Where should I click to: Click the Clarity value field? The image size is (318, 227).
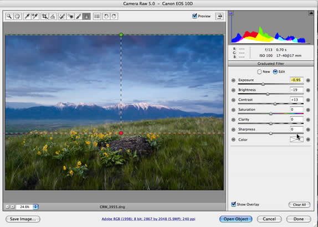pos(296,120)
